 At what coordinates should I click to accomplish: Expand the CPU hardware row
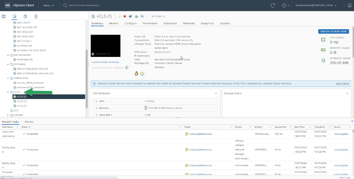tap(96, 101)
